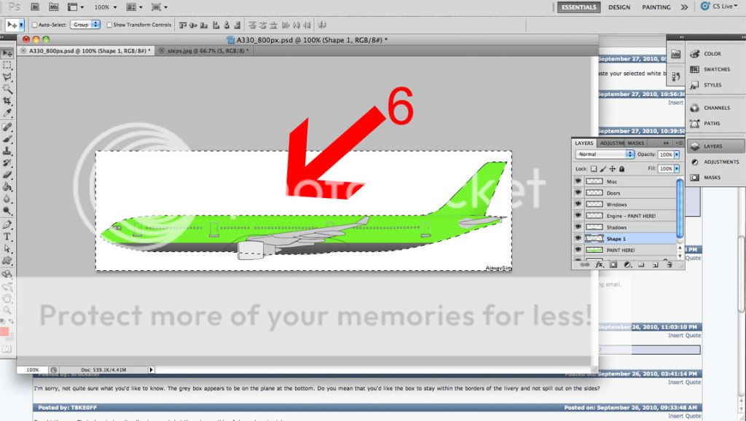This screenshot has width=746, height=421.
Task: Select the Rectangular Marquee tool
Action: tap(7, 65)
